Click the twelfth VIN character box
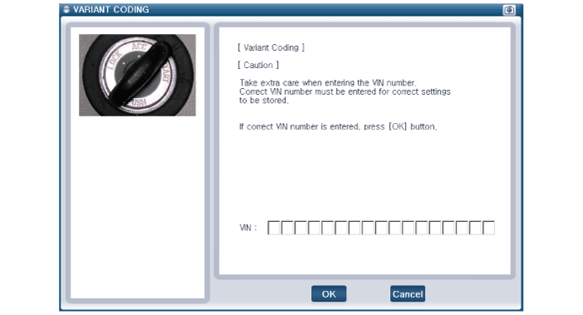 pyautogui.click(x=422, y=228)
